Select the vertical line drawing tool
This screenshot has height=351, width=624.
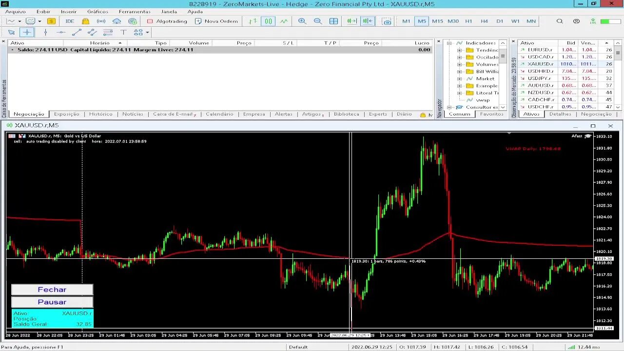(x=45, y=32)
